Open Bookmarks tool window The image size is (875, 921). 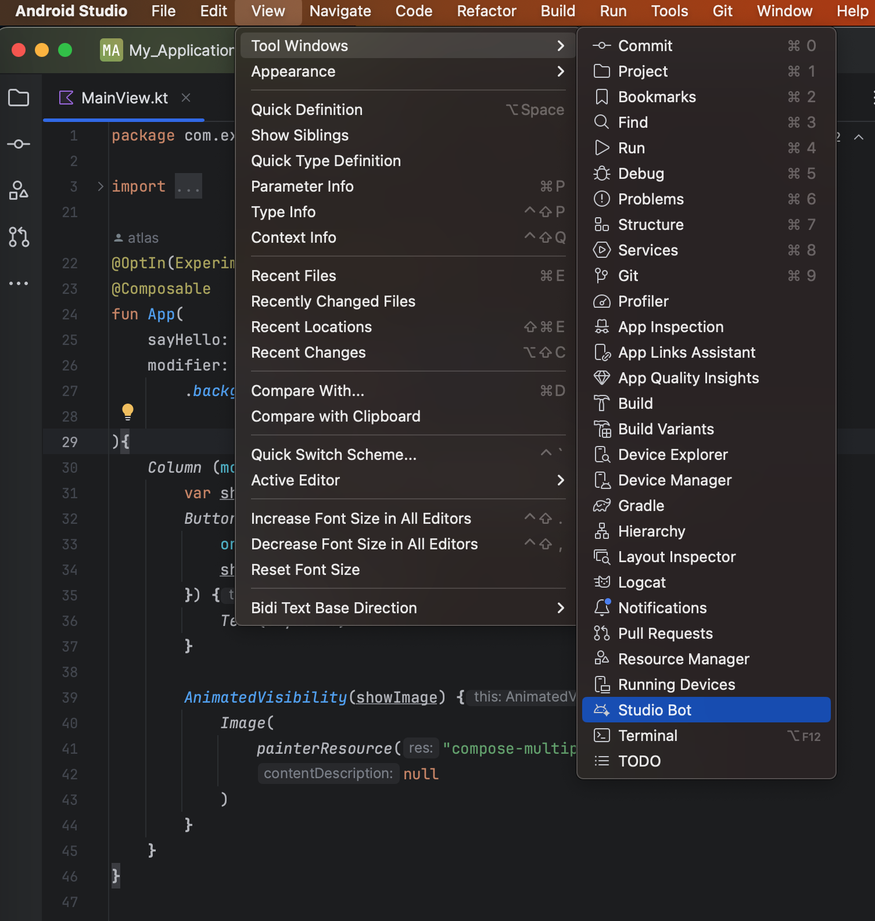click(x=706, y=96)
